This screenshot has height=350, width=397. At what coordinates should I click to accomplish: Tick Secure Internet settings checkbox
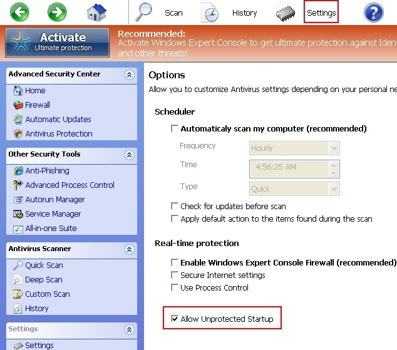tap(175, 275)
